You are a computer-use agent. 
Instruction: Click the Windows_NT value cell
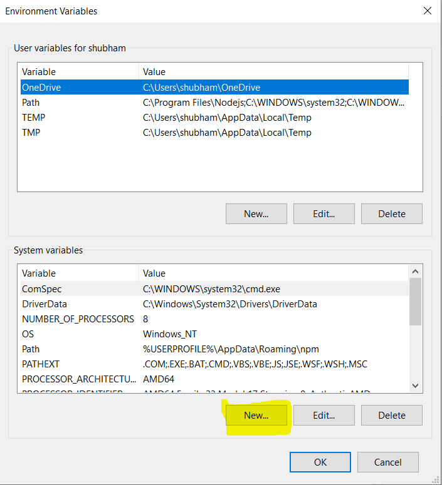(x=169, y=334)
